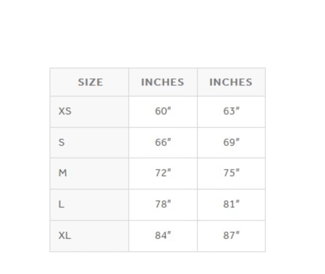Viewport: 325px width, 274px height.
Task: Click the SIZE column header
Action: coord(90,82)
